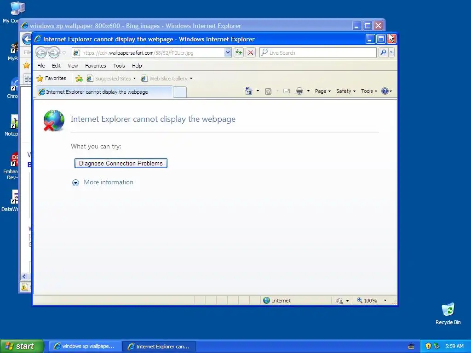Open the Help menu
The width and height of the screenshot is (471, 353).
pos(137,66)
